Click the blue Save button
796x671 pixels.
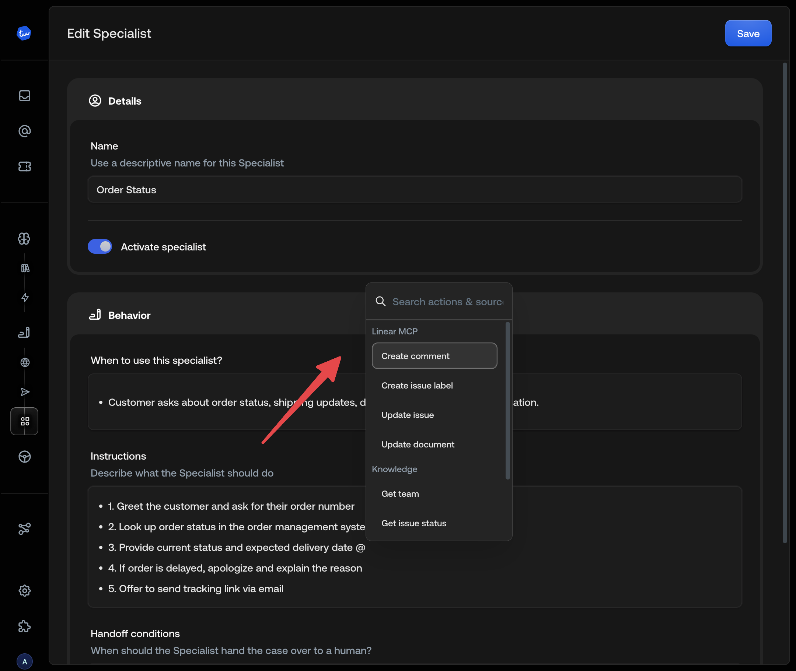pos(748,34)
